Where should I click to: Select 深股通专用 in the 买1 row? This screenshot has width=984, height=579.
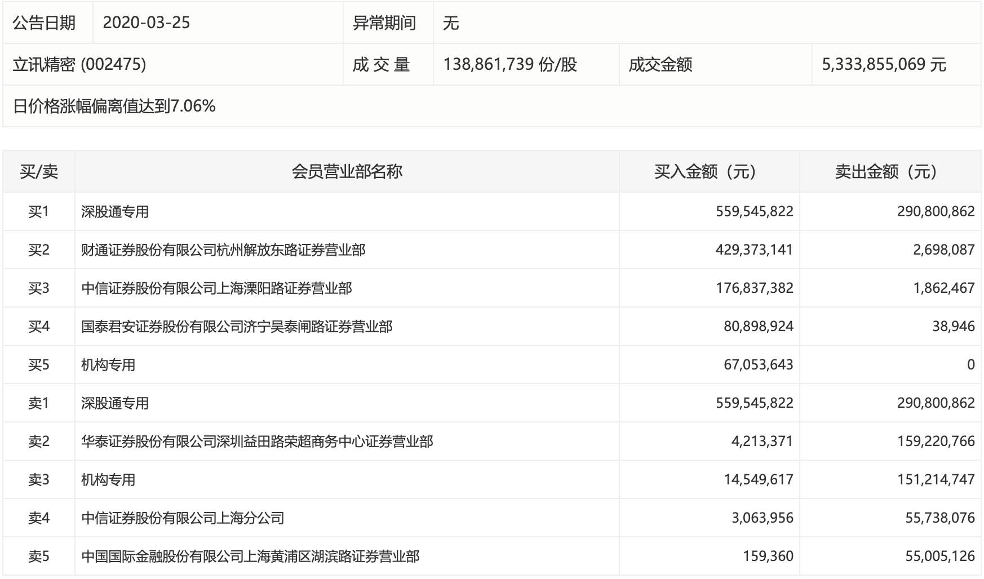pyautogui.click(x=115, y=212)
